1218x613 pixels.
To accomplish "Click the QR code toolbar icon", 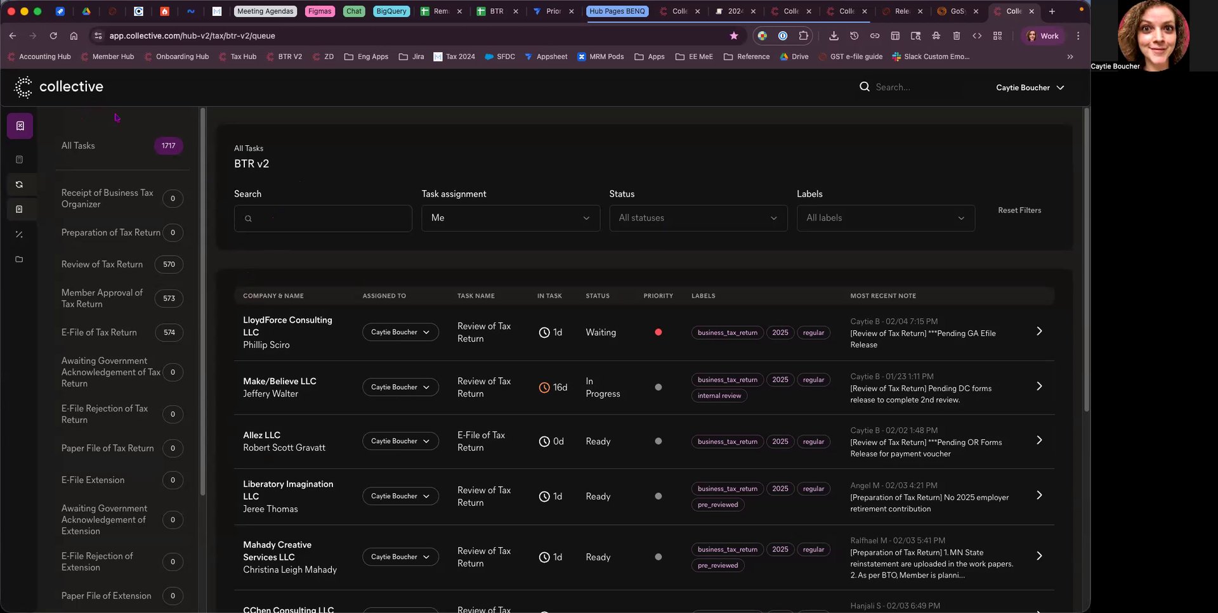I will 997,36.
